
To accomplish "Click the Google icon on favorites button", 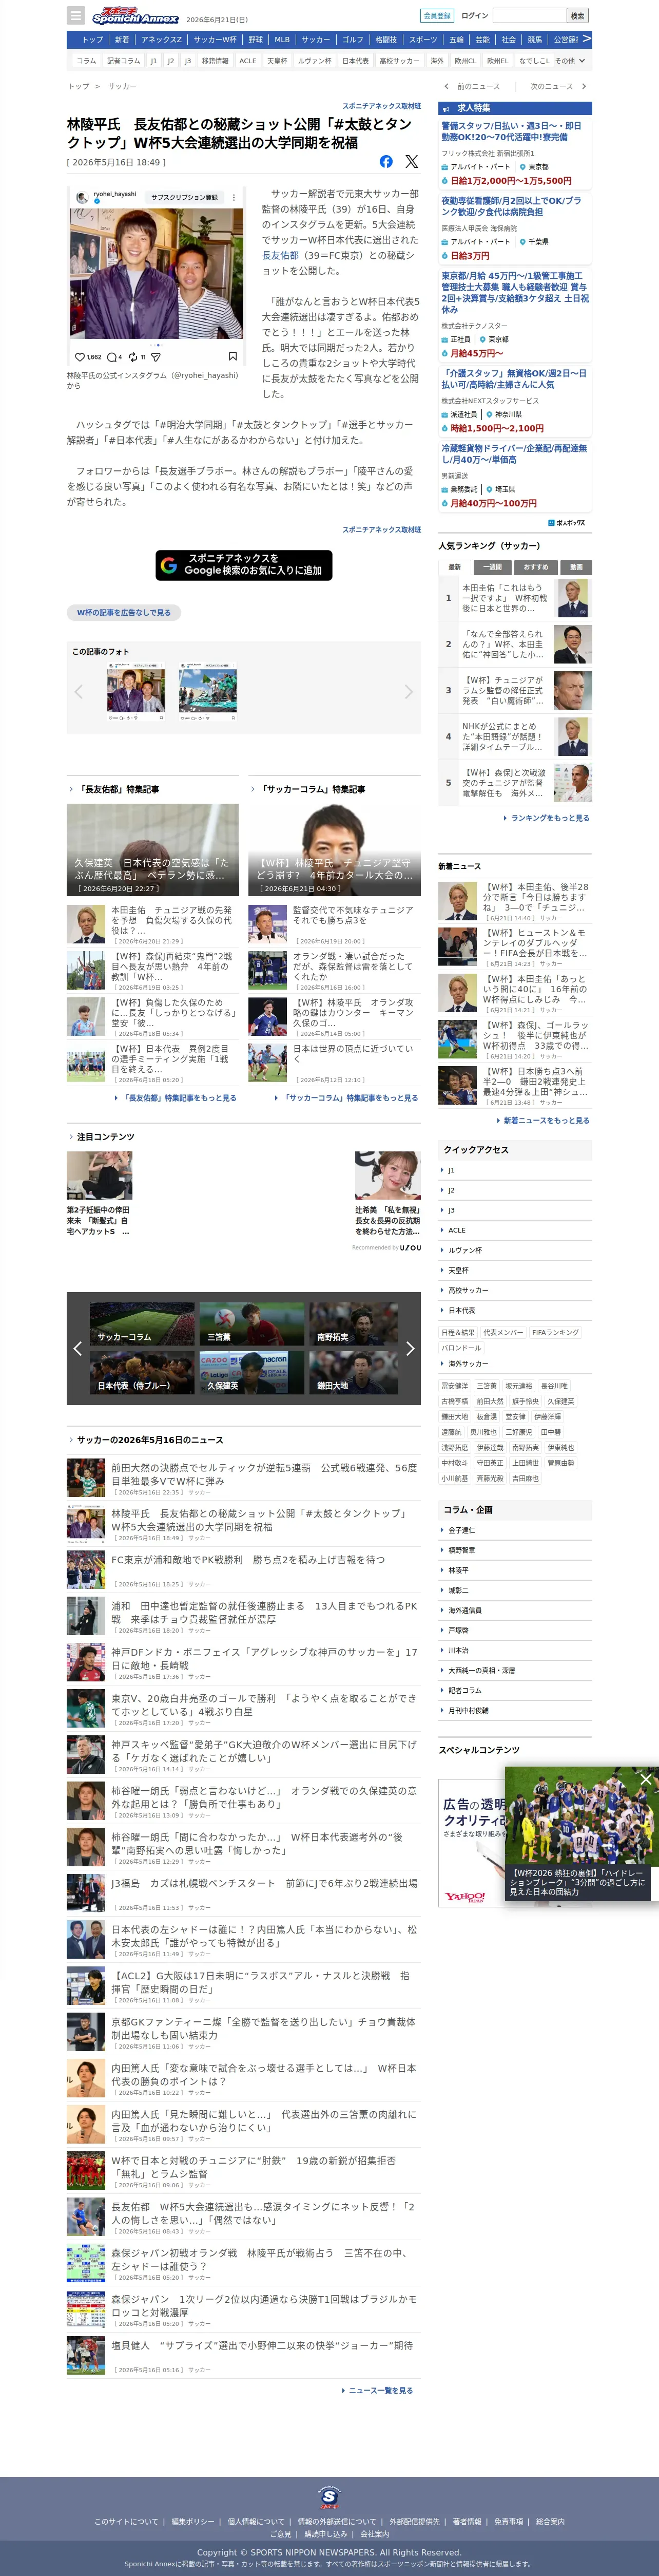I will (169, 565).
